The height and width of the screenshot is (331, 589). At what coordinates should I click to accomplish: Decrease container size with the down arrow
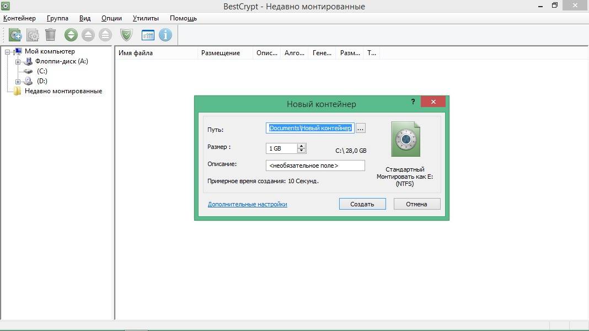click(301, 151)
